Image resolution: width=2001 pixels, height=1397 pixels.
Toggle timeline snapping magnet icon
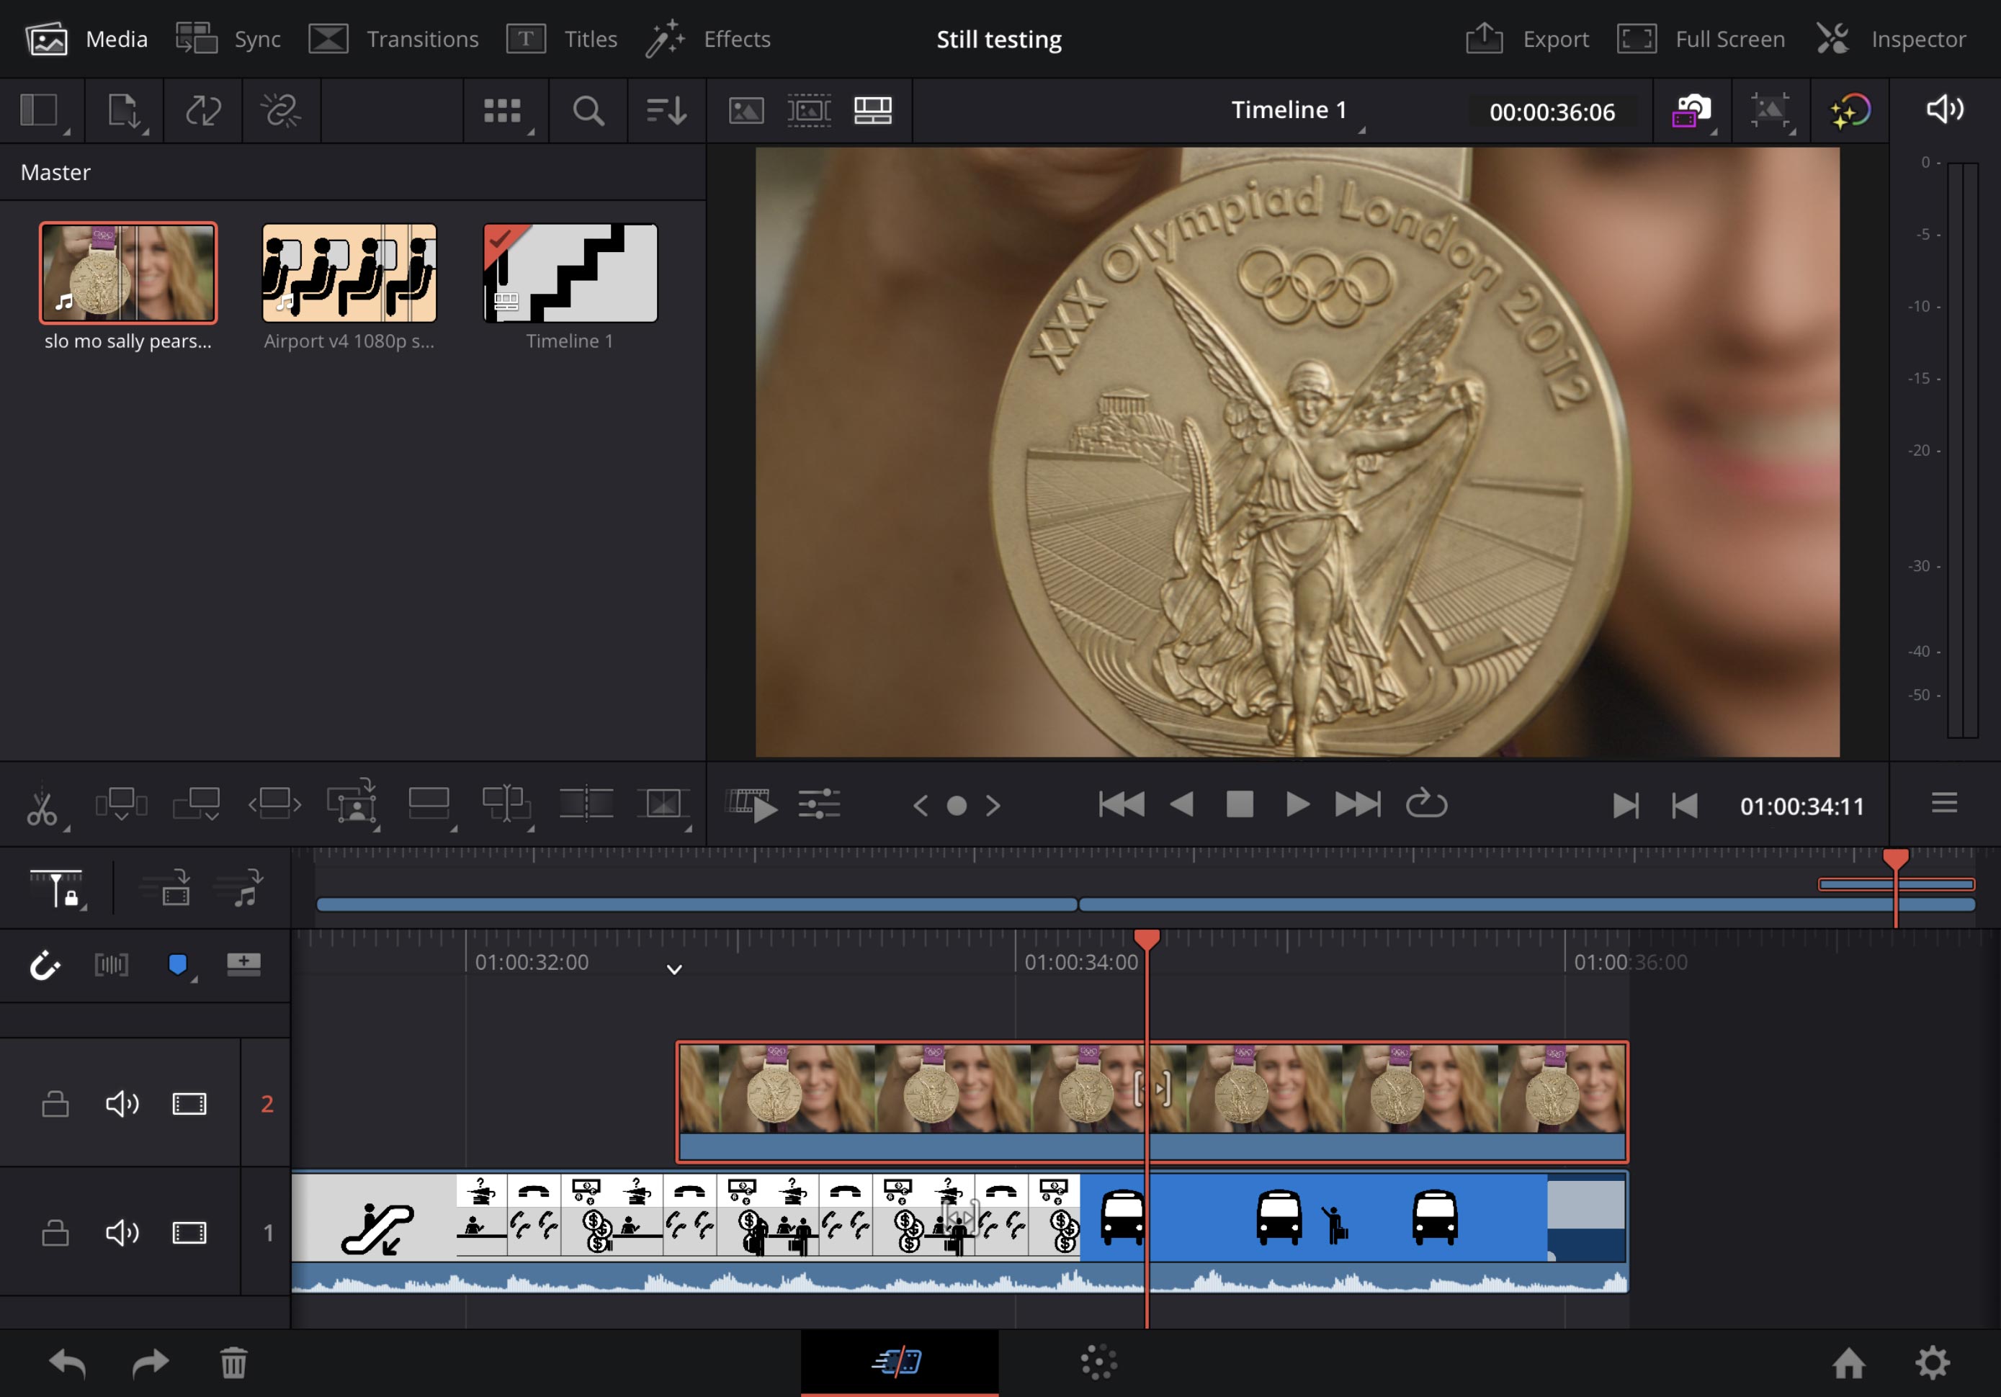[x=45, y=965]
